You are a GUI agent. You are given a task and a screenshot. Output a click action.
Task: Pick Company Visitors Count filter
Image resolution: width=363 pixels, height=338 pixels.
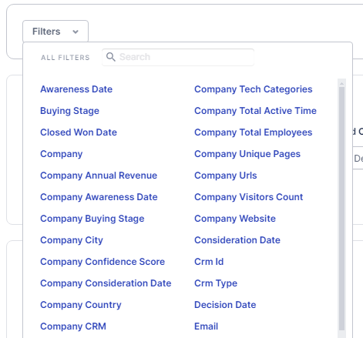[249, 197]
